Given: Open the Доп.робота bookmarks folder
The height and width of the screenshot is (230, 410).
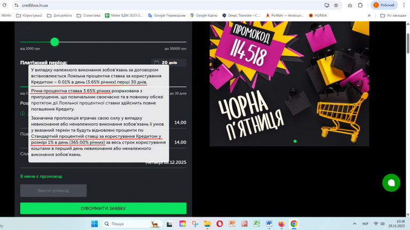Looking at the screenshot, I should (x=59, y=15).
